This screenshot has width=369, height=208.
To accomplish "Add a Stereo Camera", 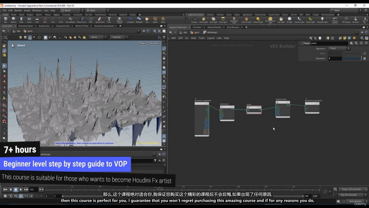I will [x=335, y=20].
